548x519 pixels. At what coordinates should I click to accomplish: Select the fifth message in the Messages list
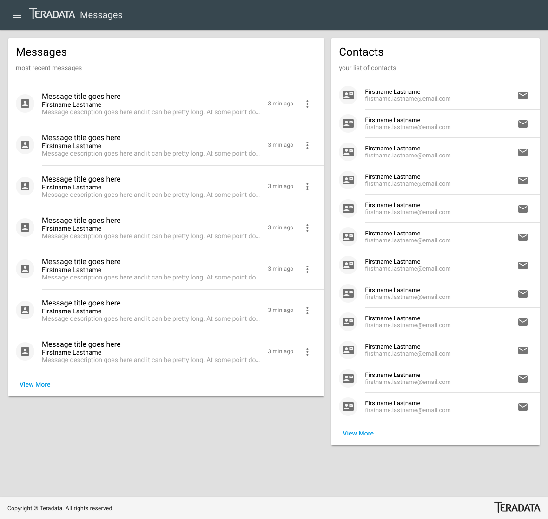[81, 262]
